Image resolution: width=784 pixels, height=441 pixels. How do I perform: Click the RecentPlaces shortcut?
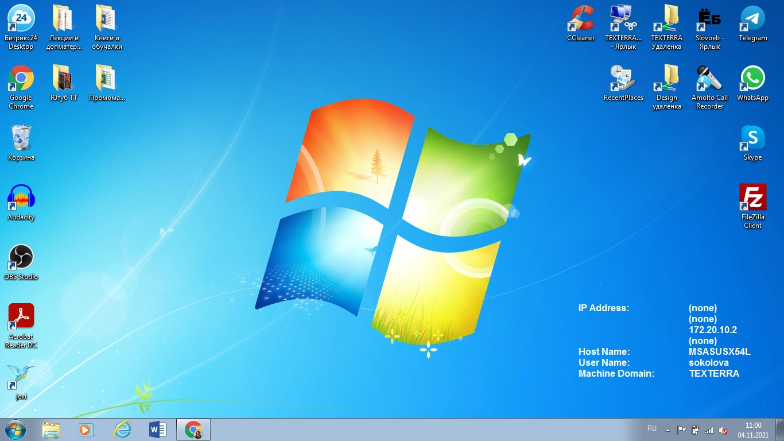coord(624,83)
